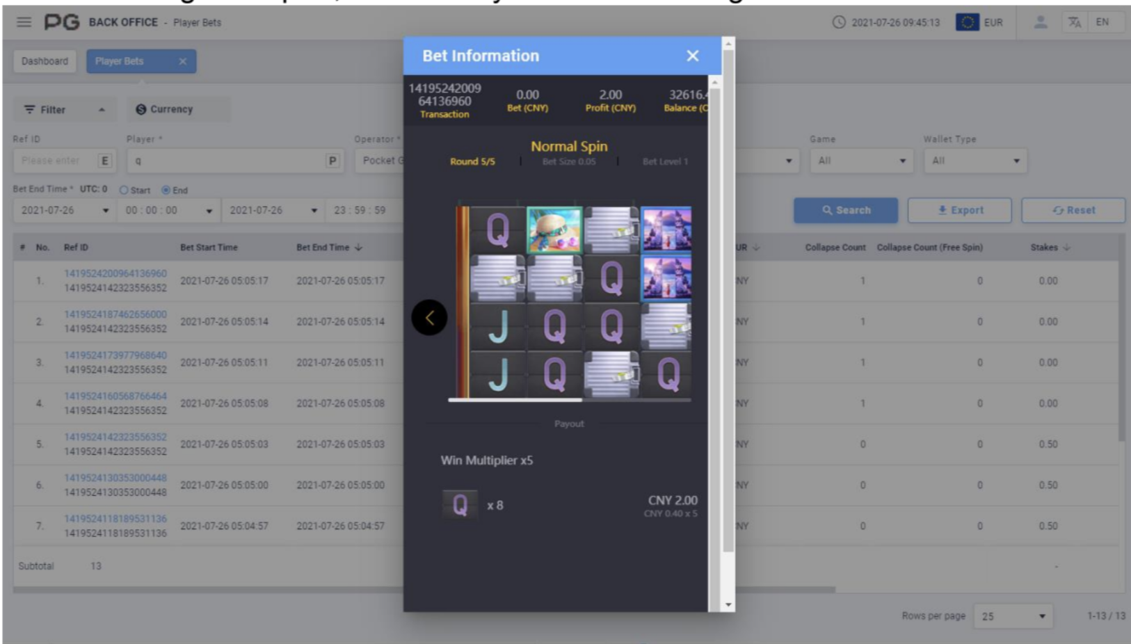Screen dimensions: 1131x644
Task: Click the E button beside Ref ID
Action: pyautogui.click(x=105, y=161)
